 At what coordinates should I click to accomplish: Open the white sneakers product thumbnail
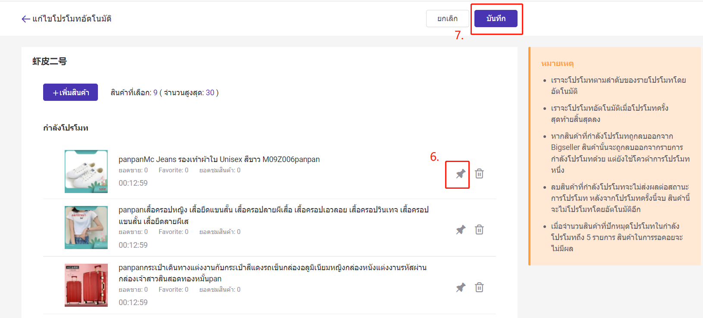pos(86,171)
